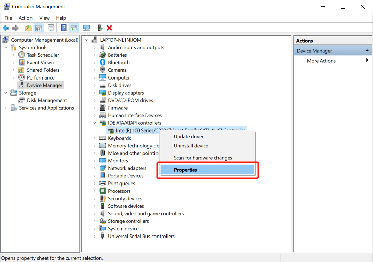Collapse the Device Manager actions section
The height and width of the screenshot is (262, 373).
point(368,50)
